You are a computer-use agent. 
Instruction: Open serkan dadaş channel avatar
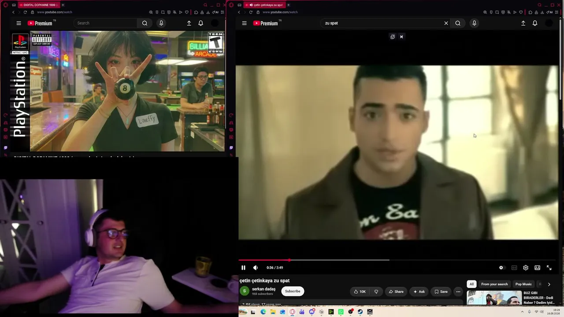[245, 291]
